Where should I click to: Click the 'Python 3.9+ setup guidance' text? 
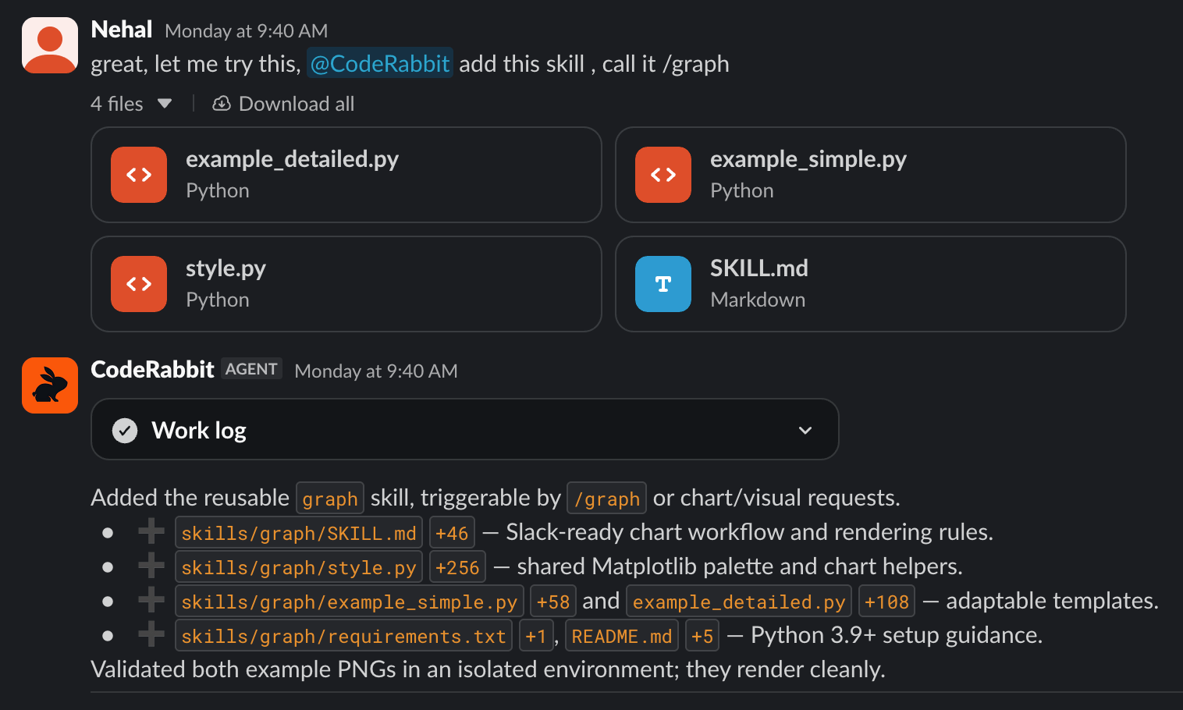pyautogui.click(x=896, y=635)
